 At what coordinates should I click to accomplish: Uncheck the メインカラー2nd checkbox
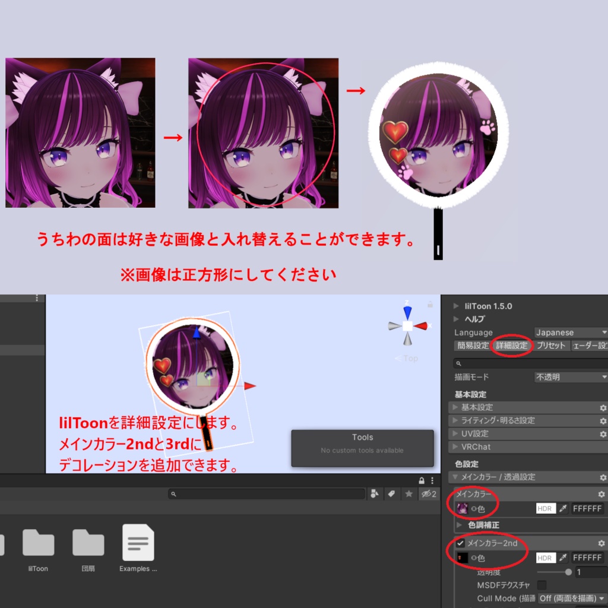tap(461, 544)
